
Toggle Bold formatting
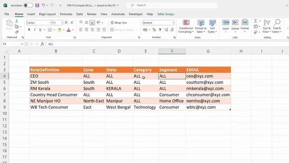(29, 29)
